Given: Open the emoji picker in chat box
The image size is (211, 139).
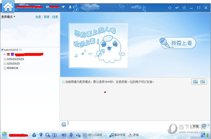Looking at the screenshot, I should pyautogui.click(x=64, y=125).
